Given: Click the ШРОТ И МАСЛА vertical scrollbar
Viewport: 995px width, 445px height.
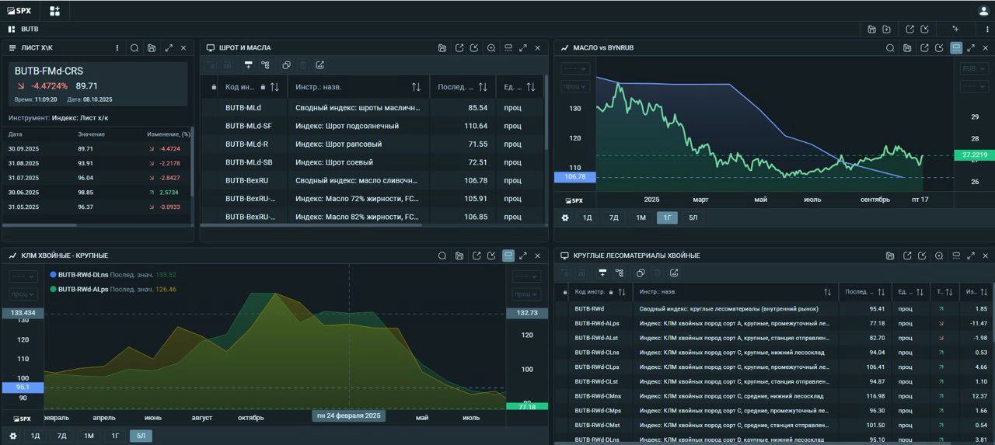Looking at the screenshot, I should click(x=546, y=113).
